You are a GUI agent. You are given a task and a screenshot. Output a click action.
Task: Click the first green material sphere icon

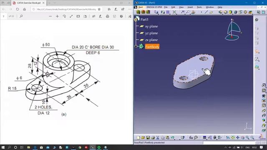point(138,12)
